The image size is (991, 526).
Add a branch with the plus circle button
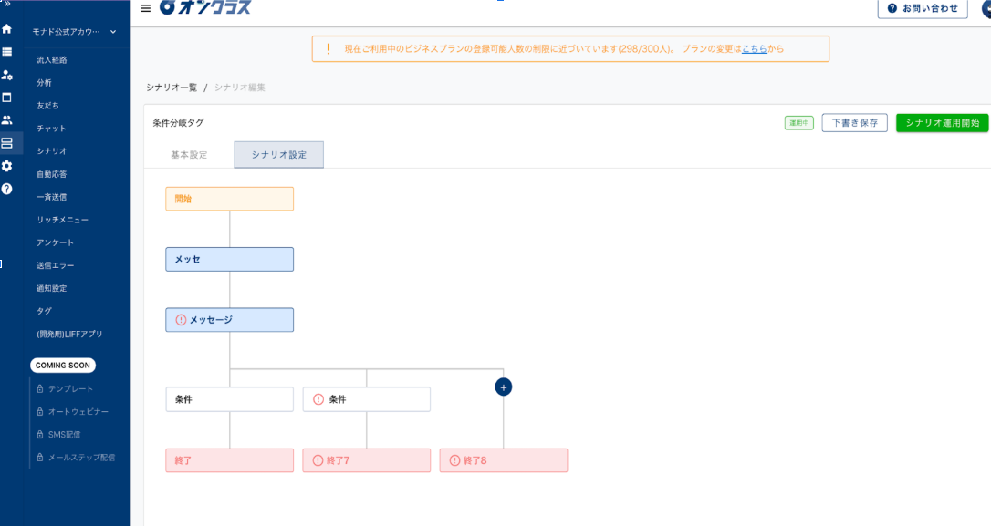pyautogui.click(x=503, y=387)
